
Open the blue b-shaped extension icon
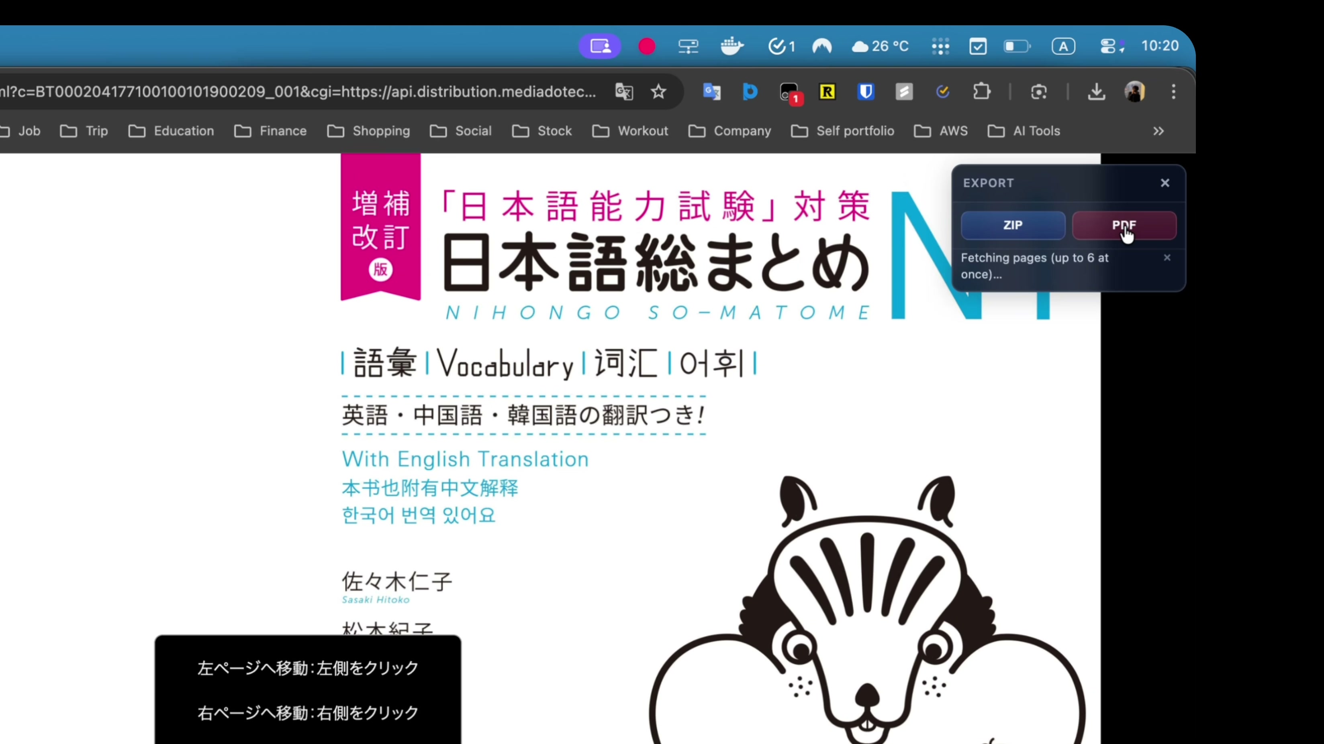tap(750, 92)
